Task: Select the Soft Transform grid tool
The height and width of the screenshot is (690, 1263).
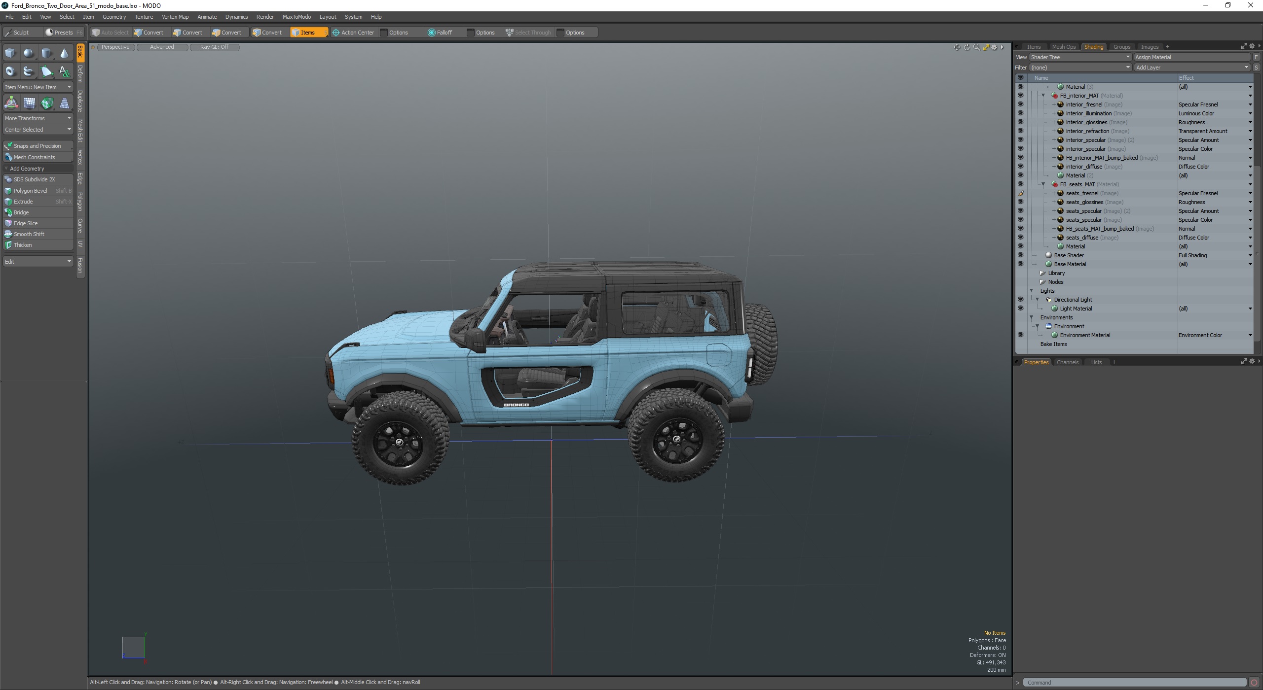Action: 29,103
